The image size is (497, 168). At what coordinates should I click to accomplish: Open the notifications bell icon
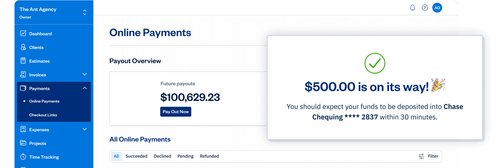[412, 8]
